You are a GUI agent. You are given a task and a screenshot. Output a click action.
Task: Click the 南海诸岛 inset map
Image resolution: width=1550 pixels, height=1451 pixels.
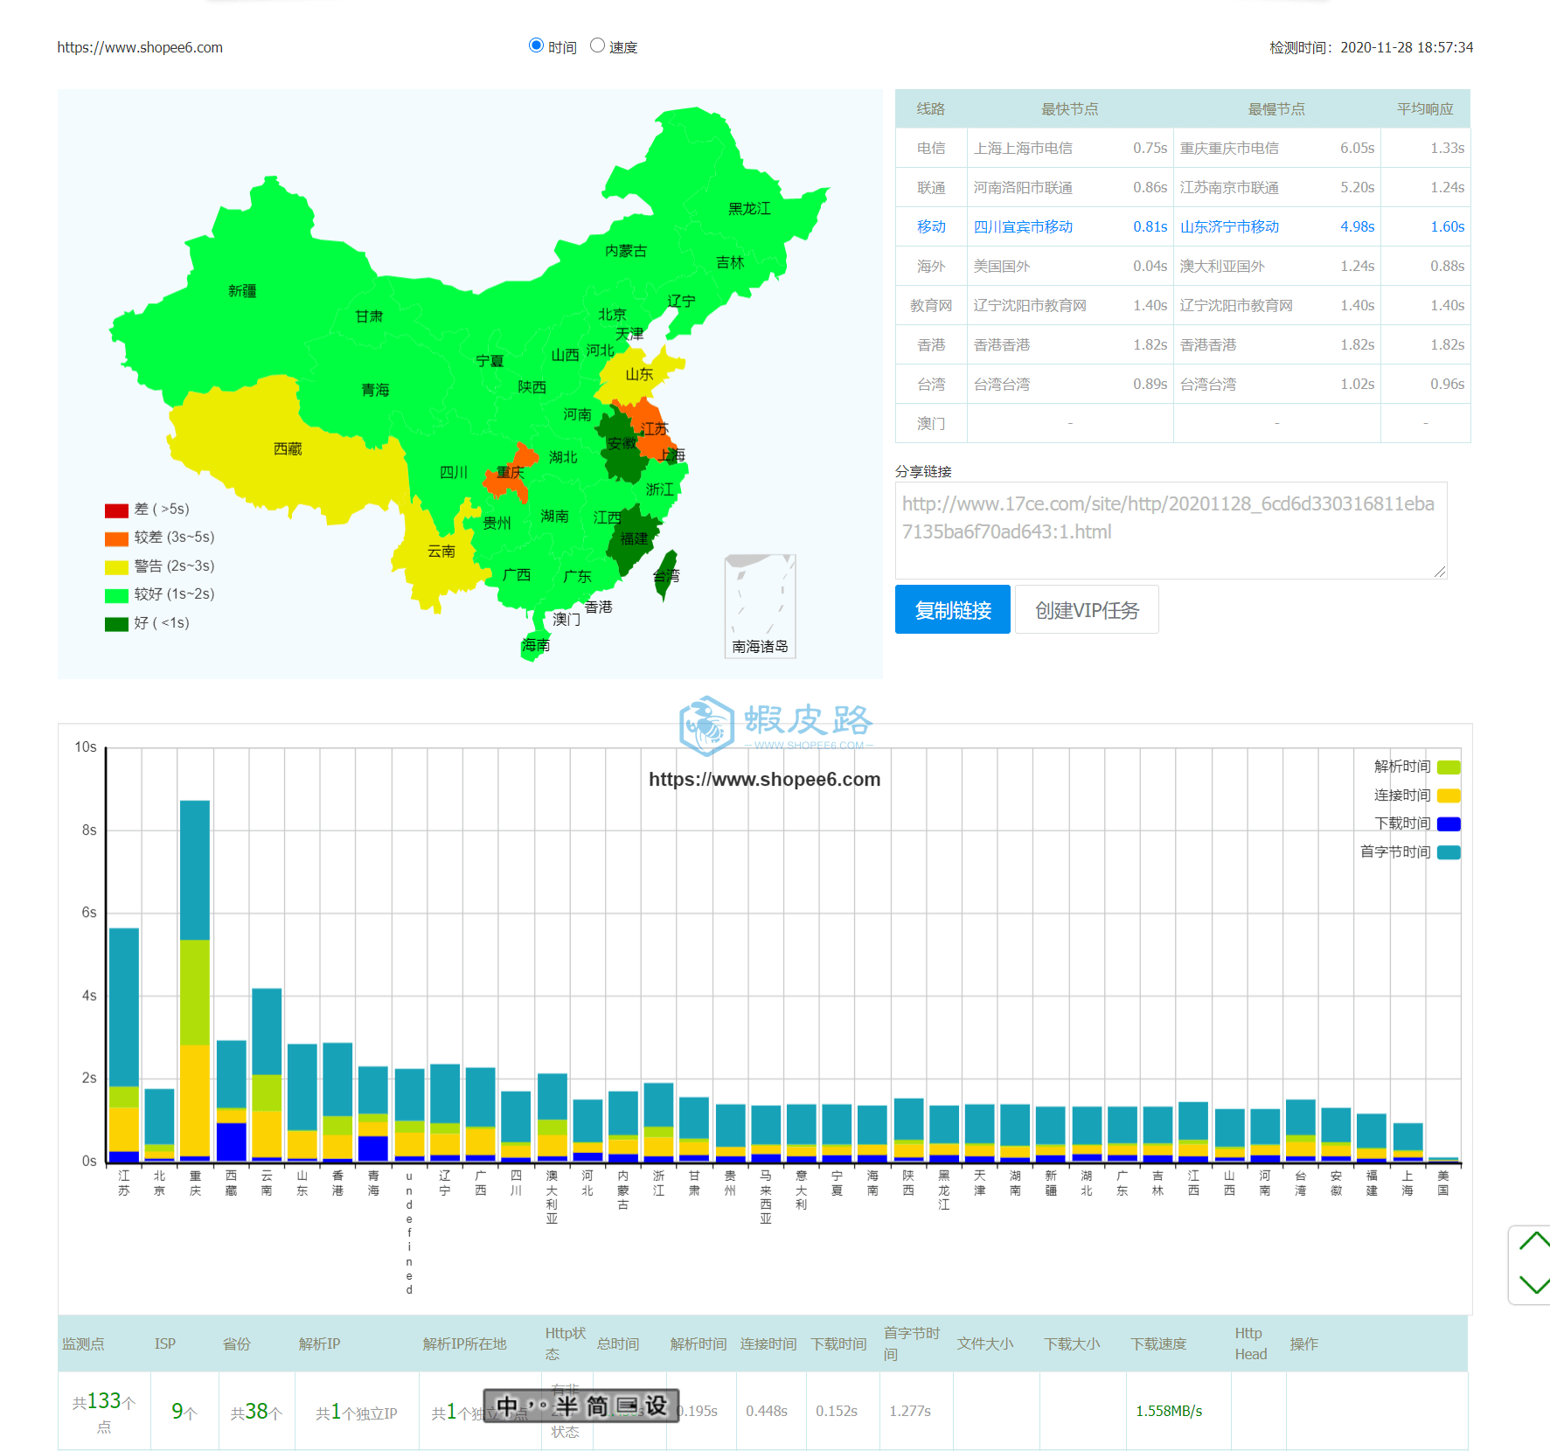[x=760, y=606]
